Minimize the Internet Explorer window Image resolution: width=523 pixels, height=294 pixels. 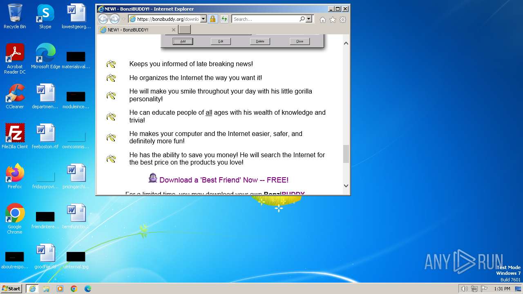[331, 9]
